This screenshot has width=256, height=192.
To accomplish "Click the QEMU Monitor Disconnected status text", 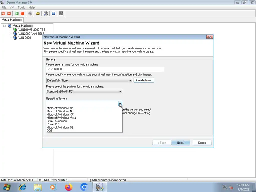I will coord(107,180).
